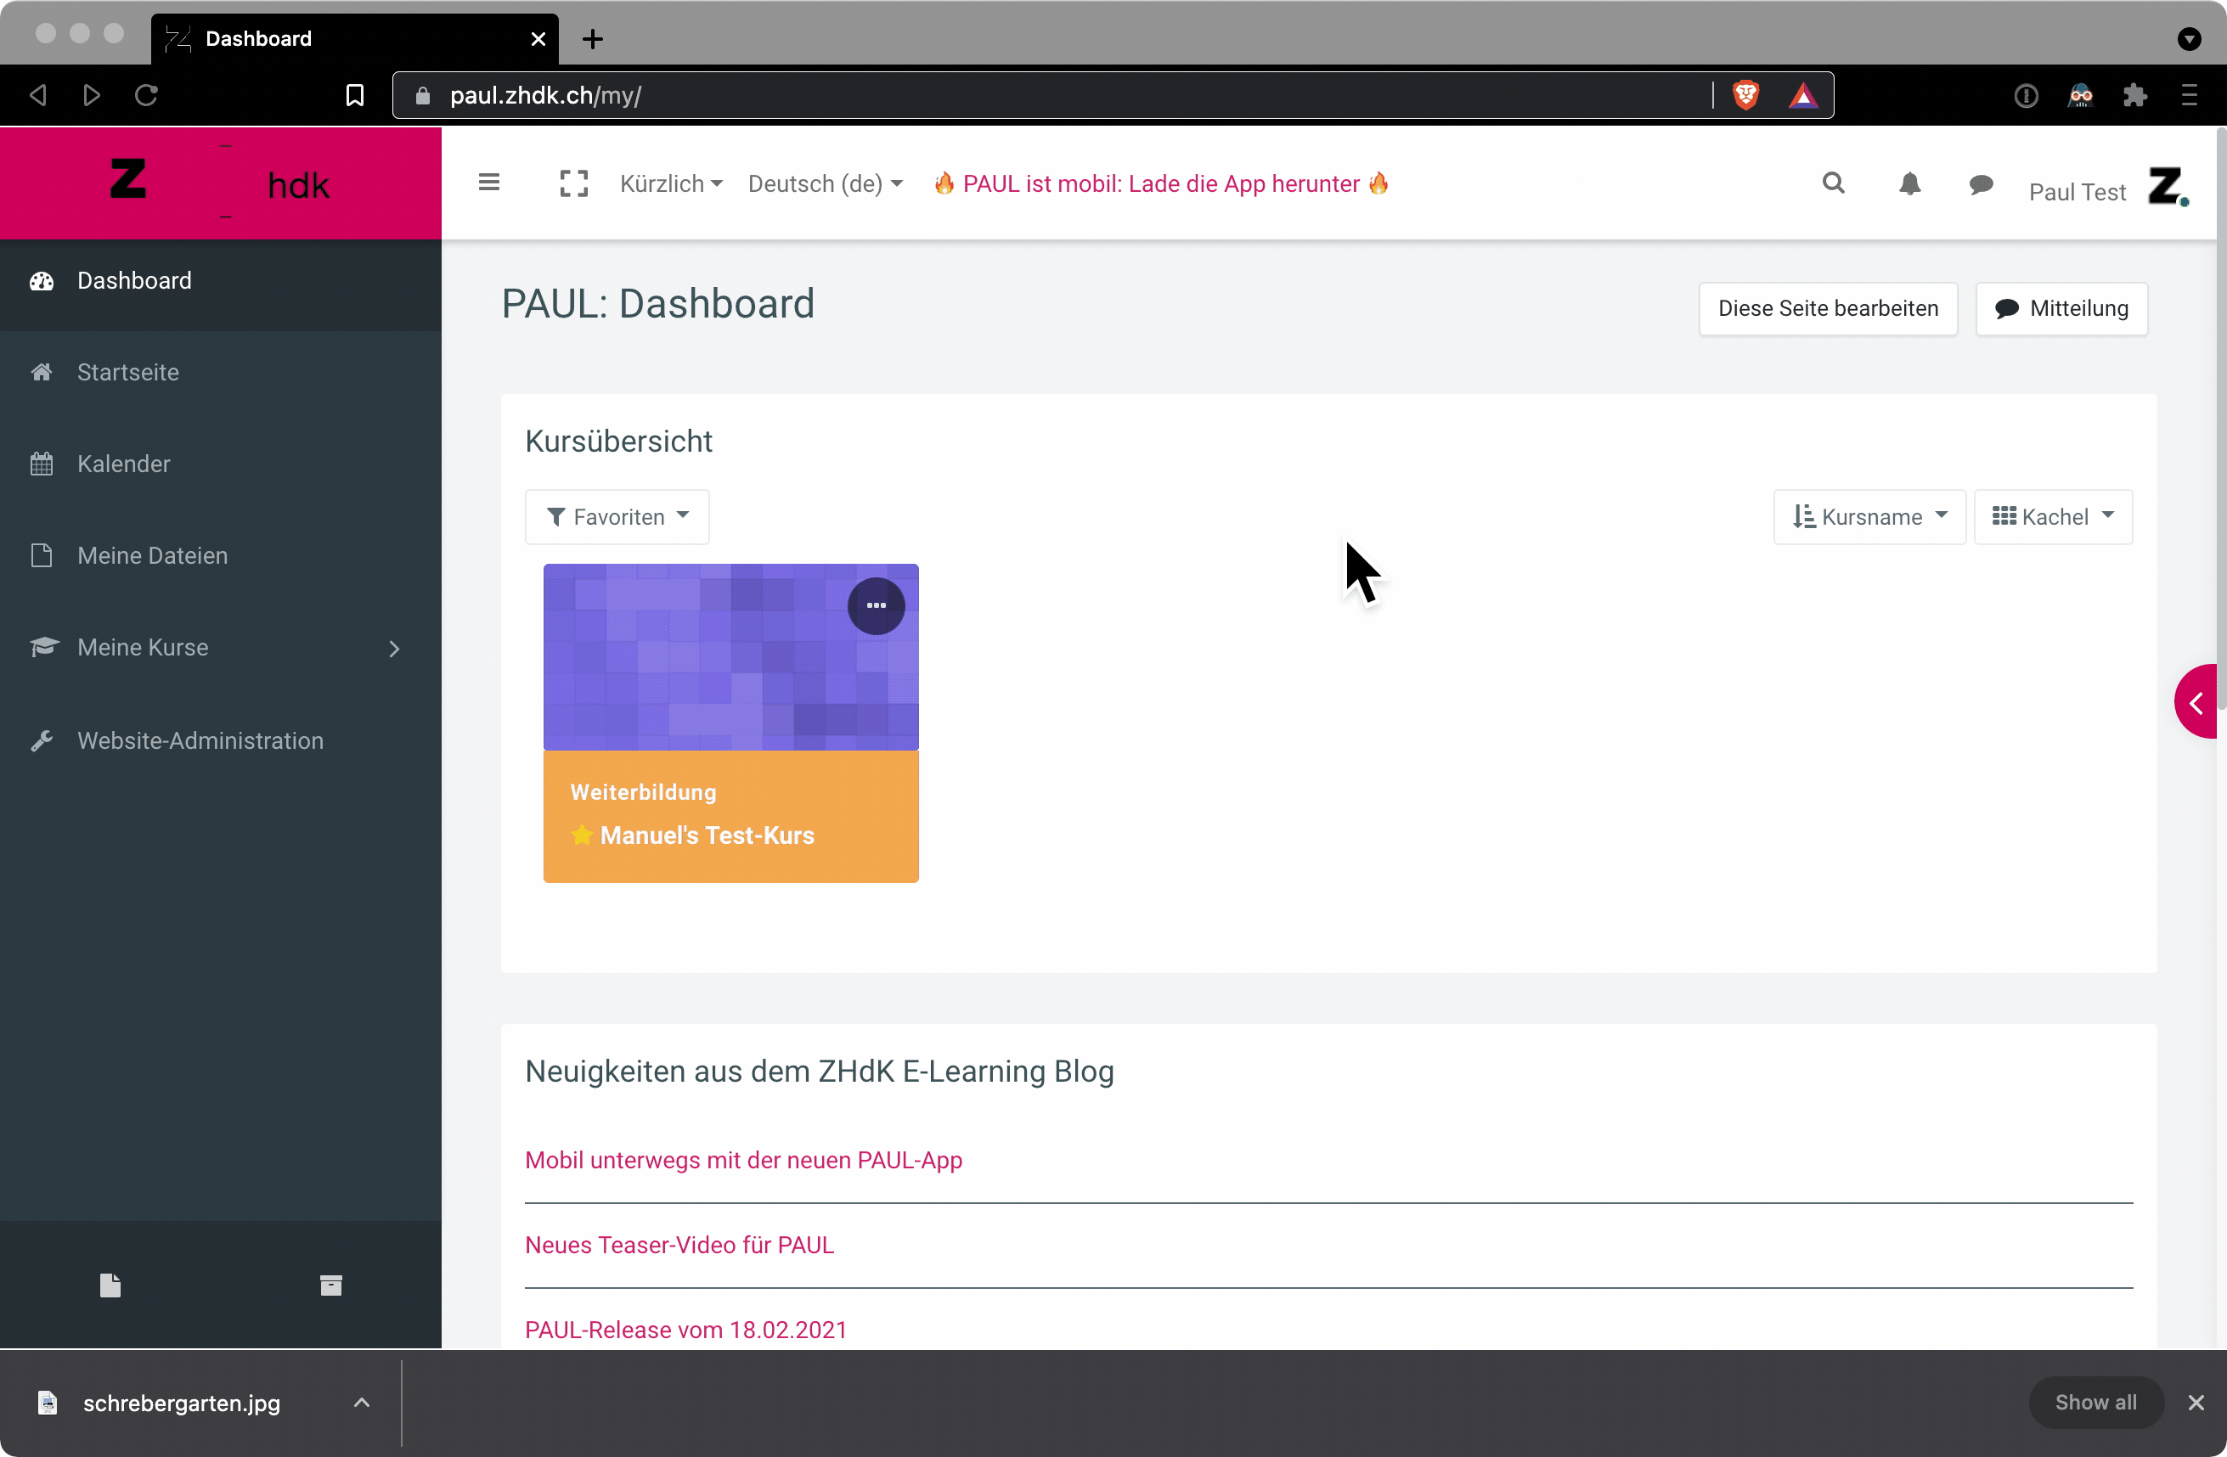Open the Deutsch (de) language dropdown
Image resolution: width=2227 pixels, height=1457 pixels.
click(825, 183)
